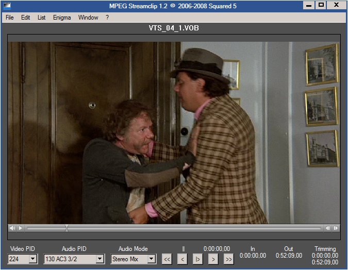
Task: Click the In point label
Action: (253, 249)
